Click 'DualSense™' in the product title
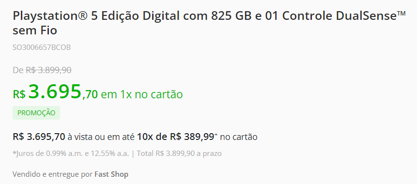 pos(371,16)
